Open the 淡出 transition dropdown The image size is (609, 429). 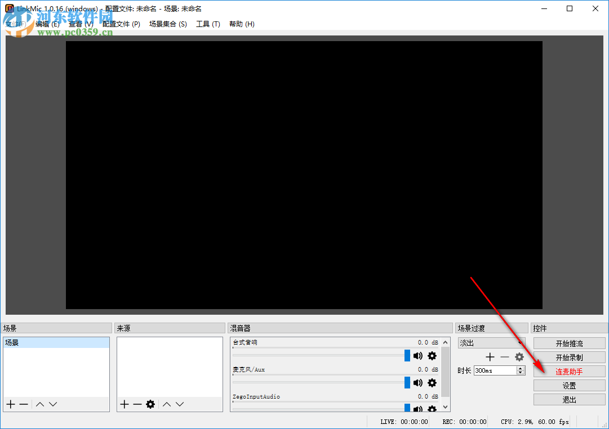point(492,343)
